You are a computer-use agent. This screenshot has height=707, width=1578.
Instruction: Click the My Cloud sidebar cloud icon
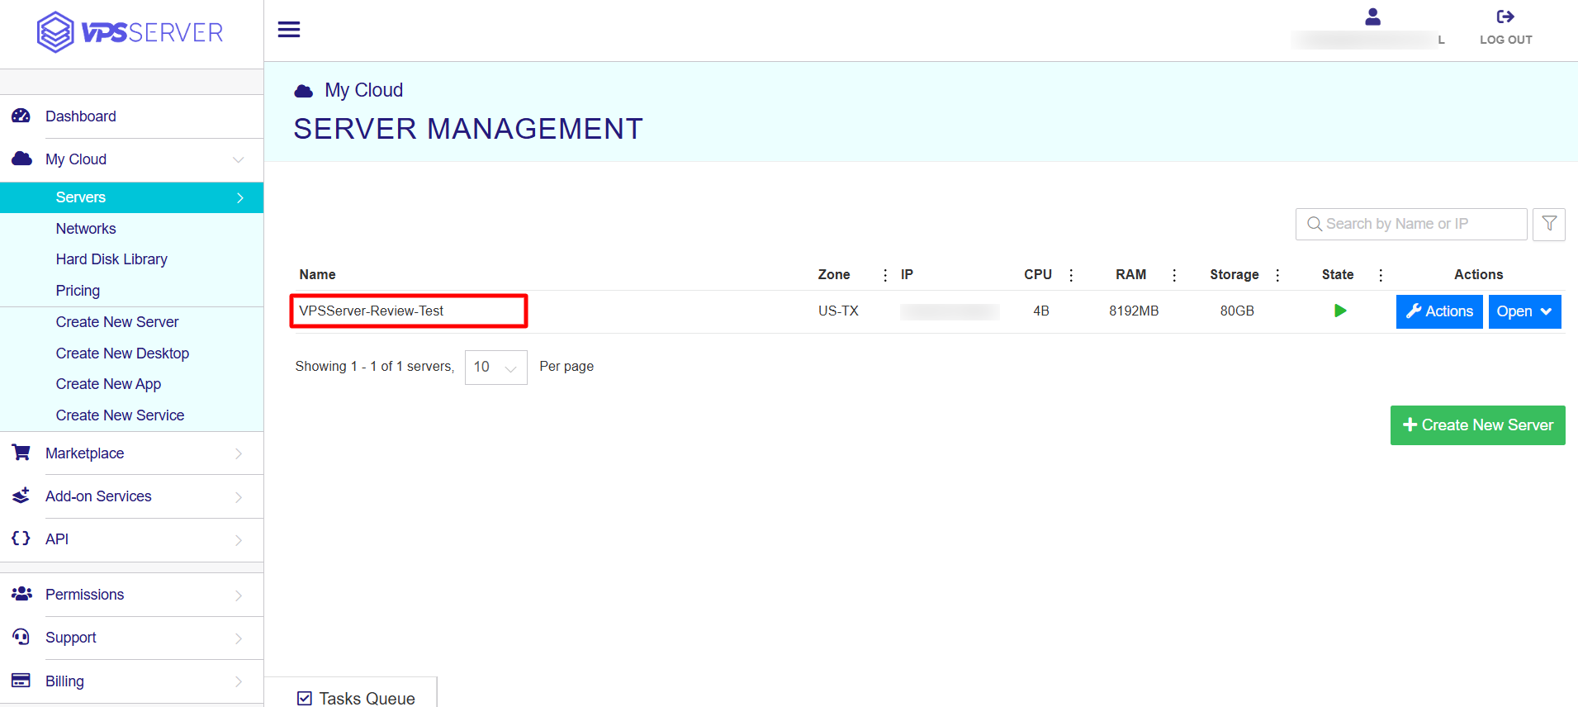pos(21,159)
